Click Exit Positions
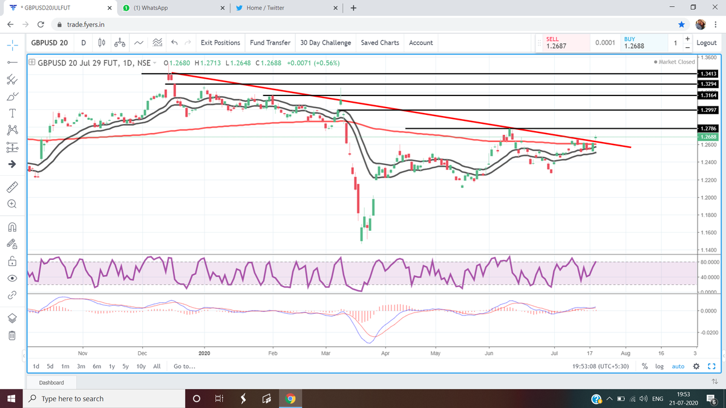The width and height of the screenshot is (726, 408). 220,43
